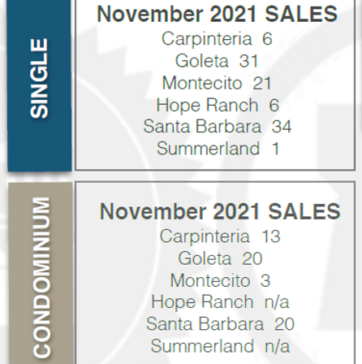Screen dimensions: 362x364
Task: Click the single-family November 2021 SALES heading
Action: (x=217, y=15)
